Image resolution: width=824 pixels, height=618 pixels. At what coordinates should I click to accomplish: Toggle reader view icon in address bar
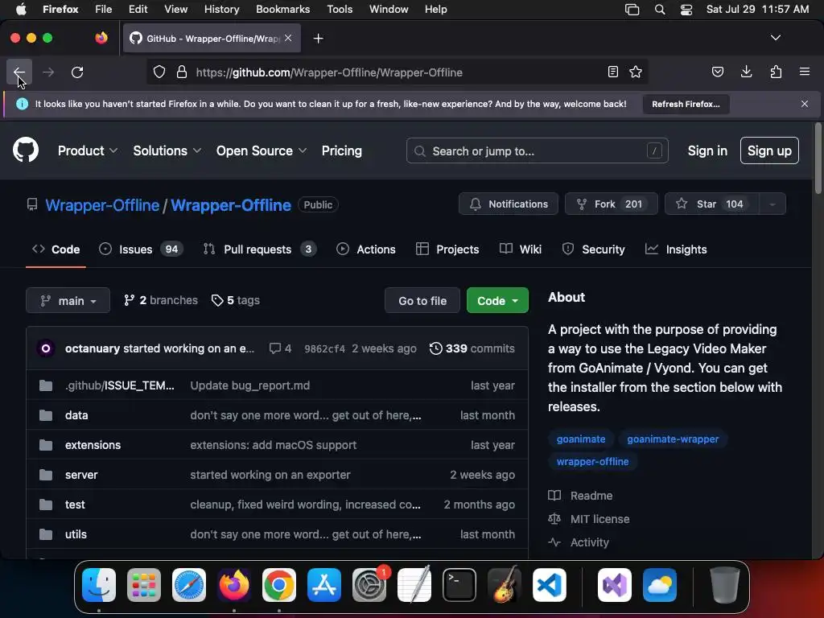pos(612,72)
